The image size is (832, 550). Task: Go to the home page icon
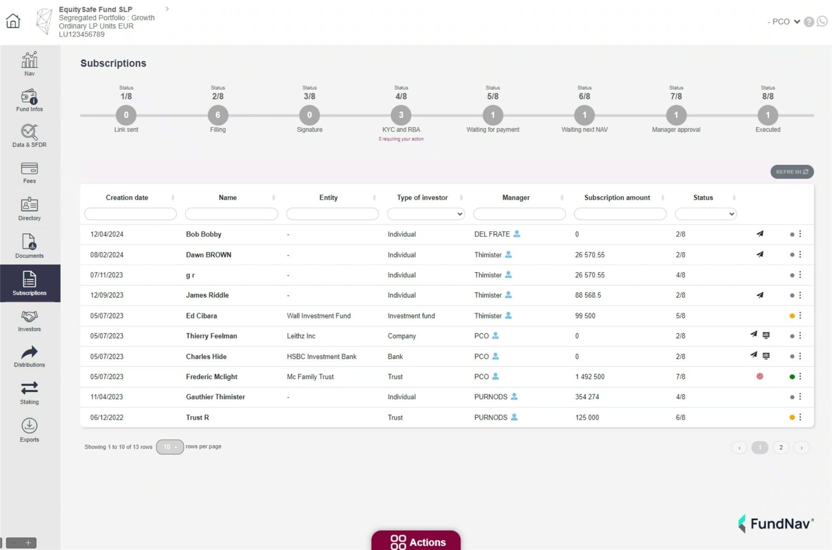[13, 21]
